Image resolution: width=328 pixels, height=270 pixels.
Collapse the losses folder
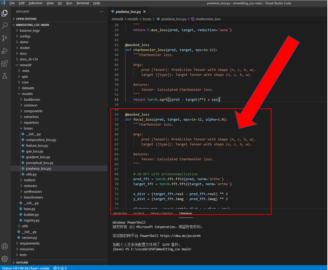[x=28, y=128]
